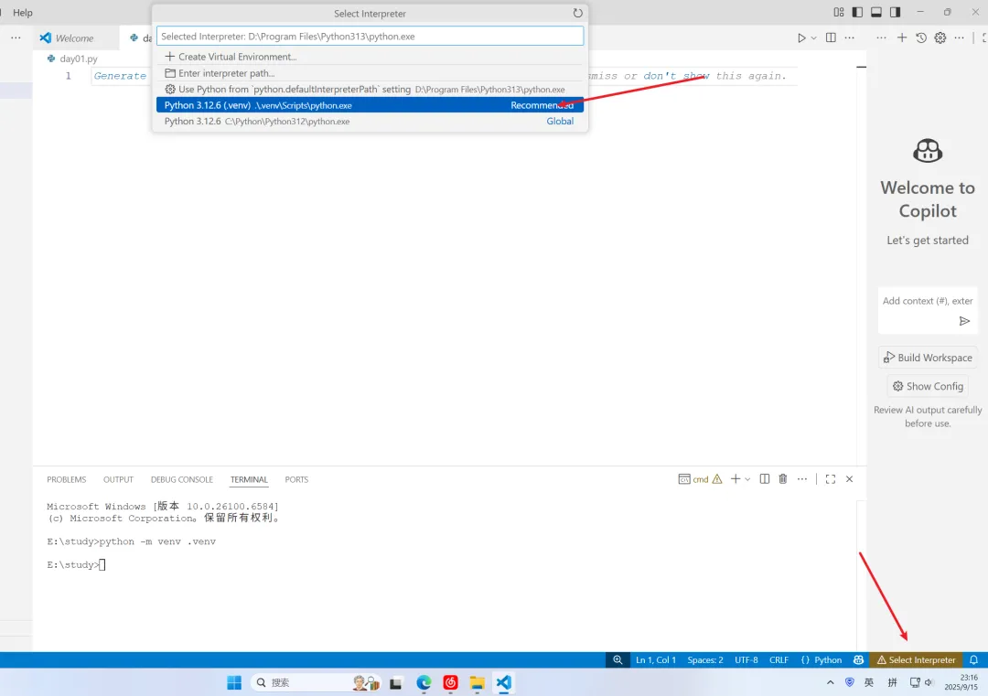Click Select Interpreter in the status bar
This screenshot has height=696, width=988.
coord(916,660)
